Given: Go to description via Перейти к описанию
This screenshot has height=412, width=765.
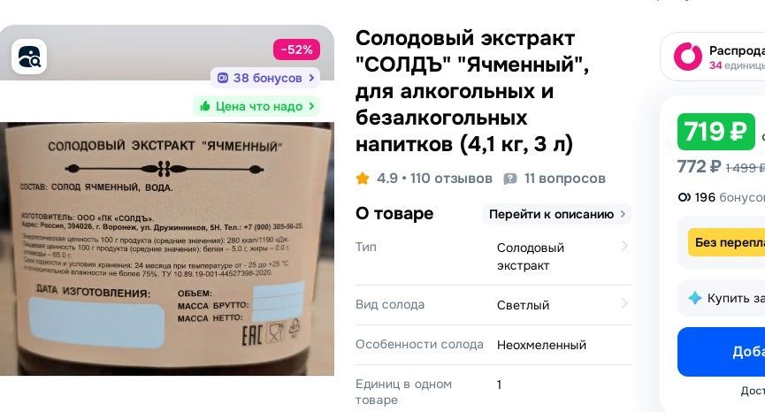Looking at the screenshot, I should click(x=556, y=214).
